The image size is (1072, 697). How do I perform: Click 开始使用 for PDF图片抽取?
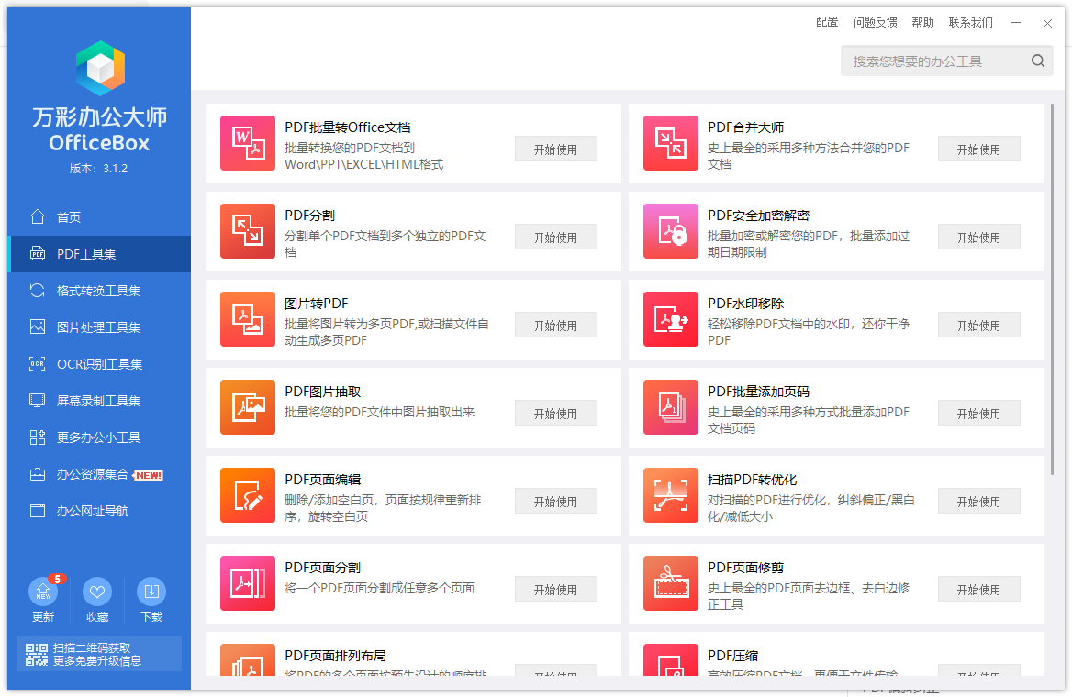click(x=556, y=414)
